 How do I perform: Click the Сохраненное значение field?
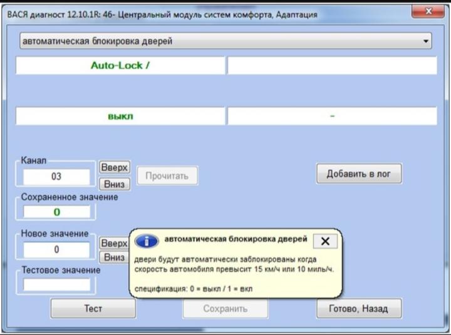click(57, 212)
